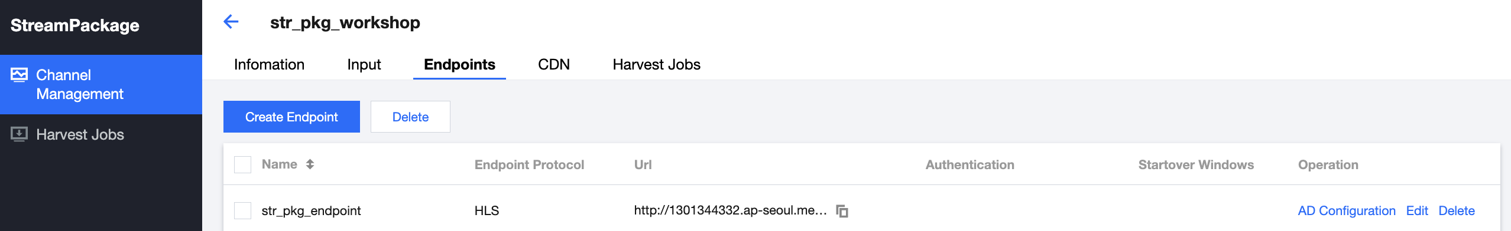This screenshot has width=1511, height=231.
Task: Click the Delete button beside Create Endpoint
Action: pos(410,117)
